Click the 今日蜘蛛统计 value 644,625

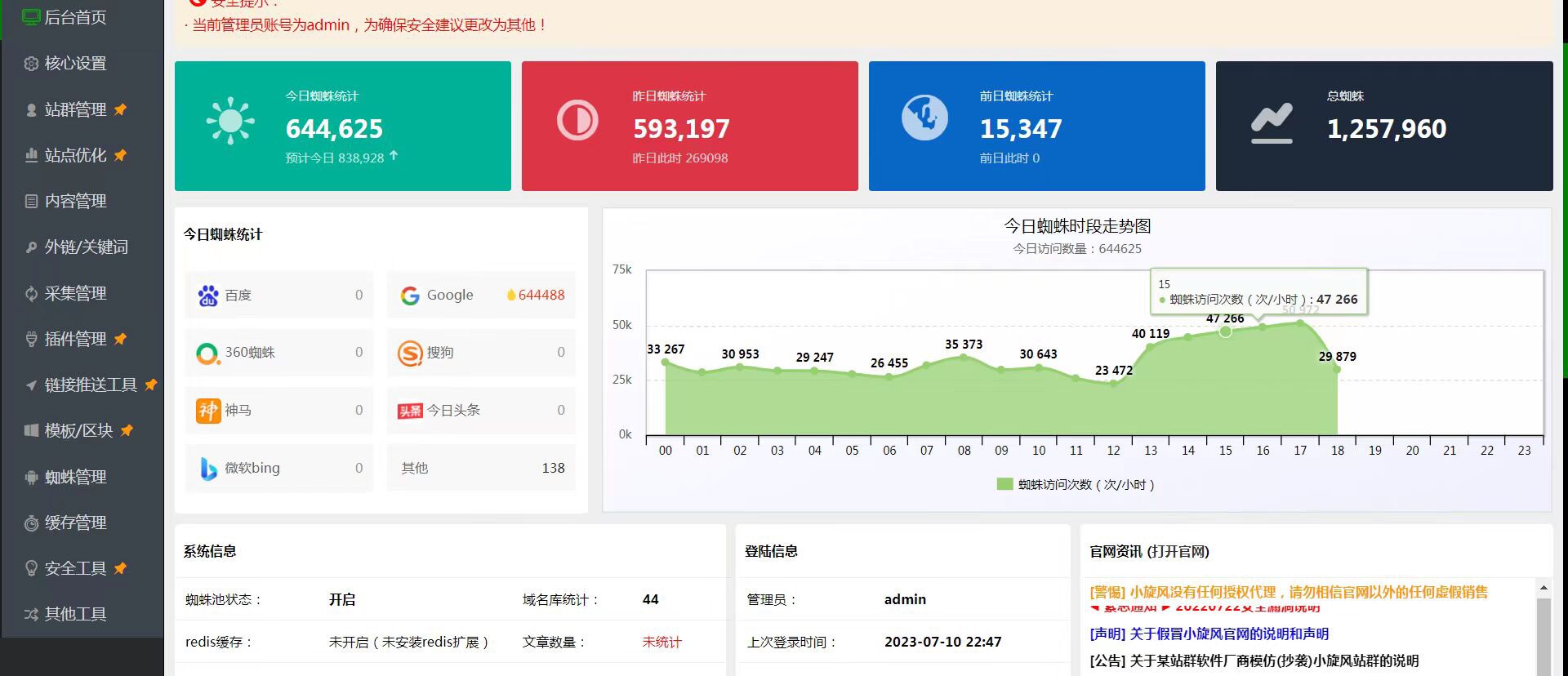point(334,129)
